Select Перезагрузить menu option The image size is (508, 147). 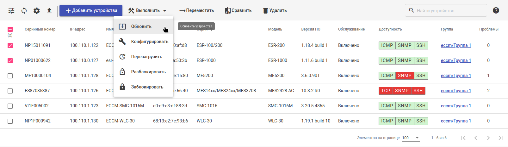pyautogui.click(x=146, y=57)
